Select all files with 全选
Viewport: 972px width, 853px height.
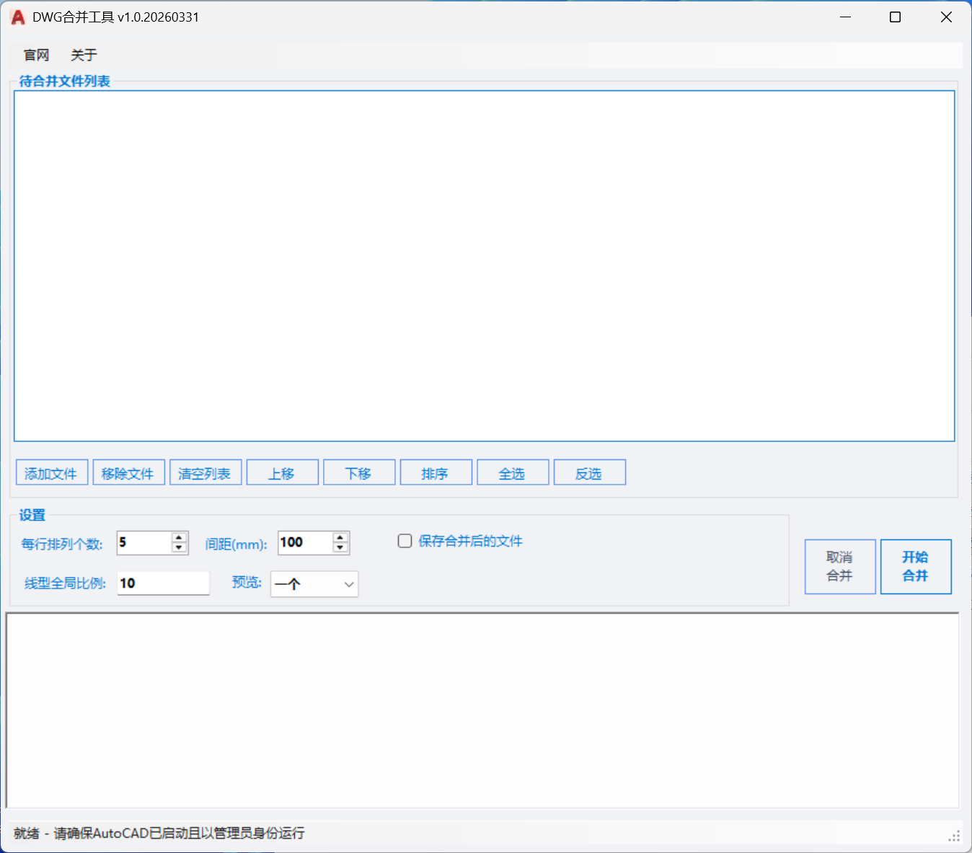point(513,473)
